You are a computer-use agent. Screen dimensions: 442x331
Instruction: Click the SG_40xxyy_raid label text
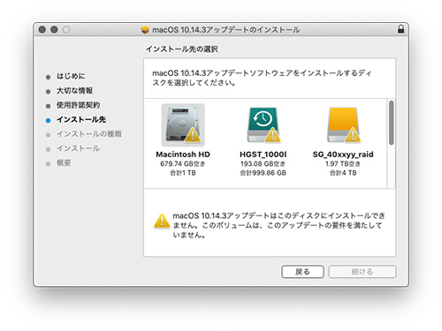point(343,154)
